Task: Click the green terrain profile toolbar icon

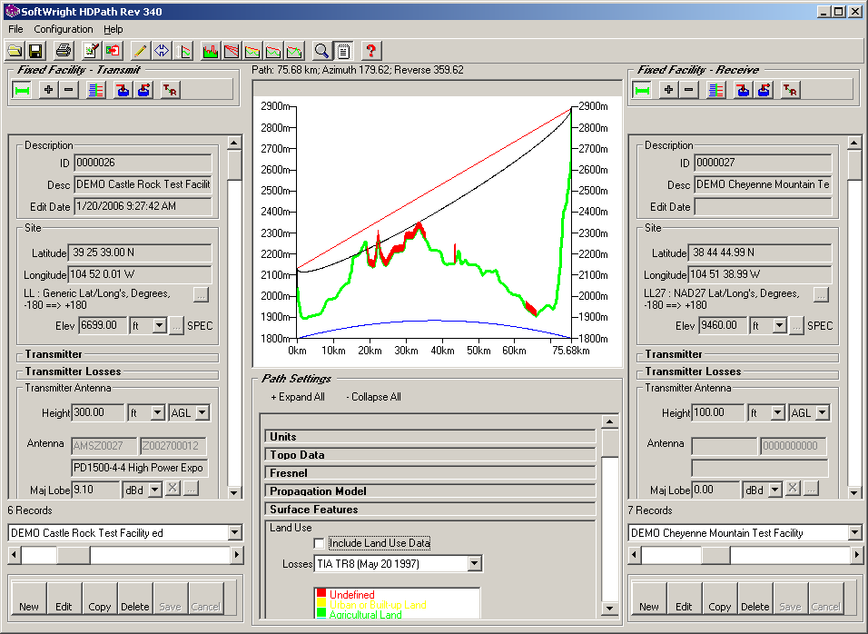Action: [x=211, y=51]
